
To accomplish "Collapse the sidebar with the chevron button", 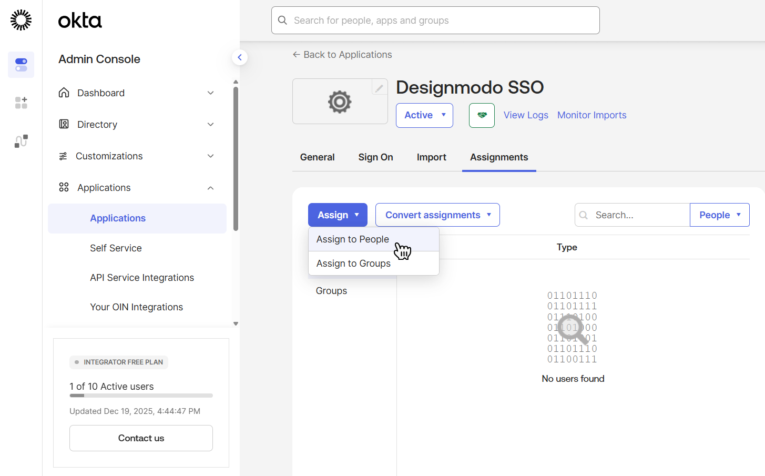I will [x=240, y=57].
